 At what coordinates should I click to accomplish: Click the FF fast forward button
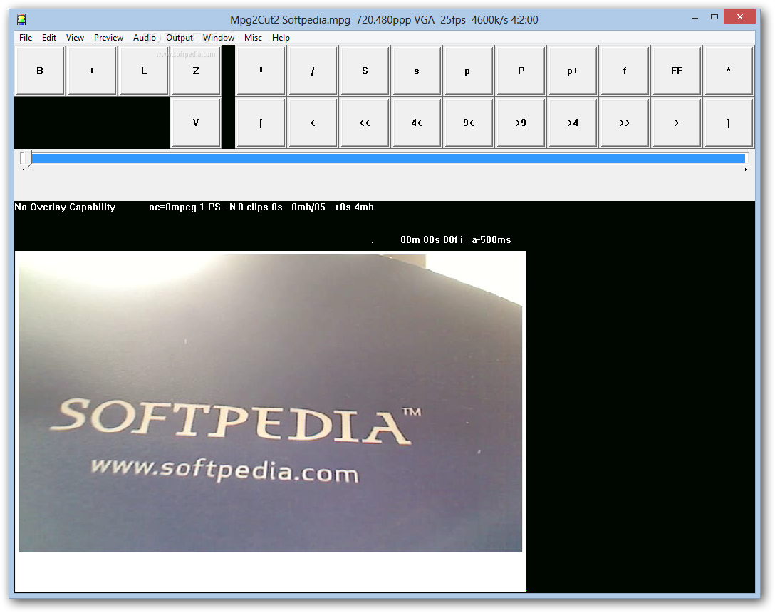(x=677, y=71)
